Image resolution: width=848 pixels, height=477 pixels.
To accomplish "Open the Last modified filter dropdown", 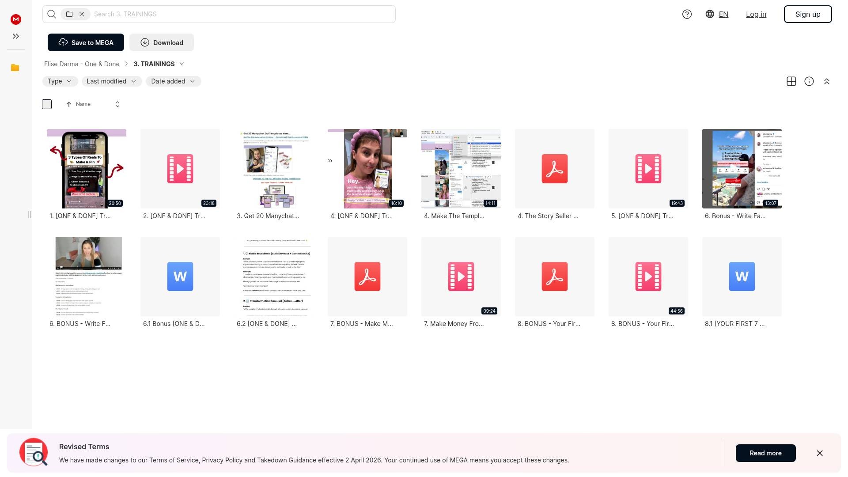I will tap(111, 81).
